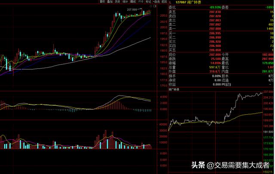Click the 换手 turnover value 0.00%
Viewport: 275px width, 174px height.
[x=217, y=76]
